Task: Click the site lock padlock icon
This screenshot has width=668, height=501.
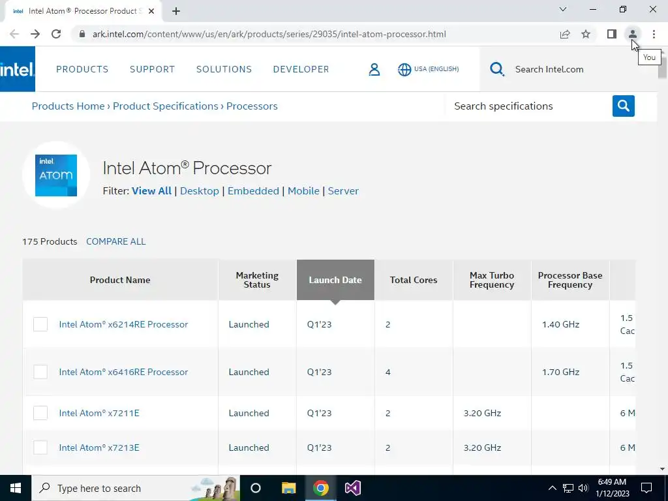Action: click(82, 34)
